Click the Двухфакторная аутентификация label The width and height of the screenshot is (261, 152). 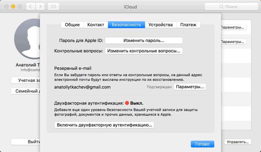click(89, 103)
